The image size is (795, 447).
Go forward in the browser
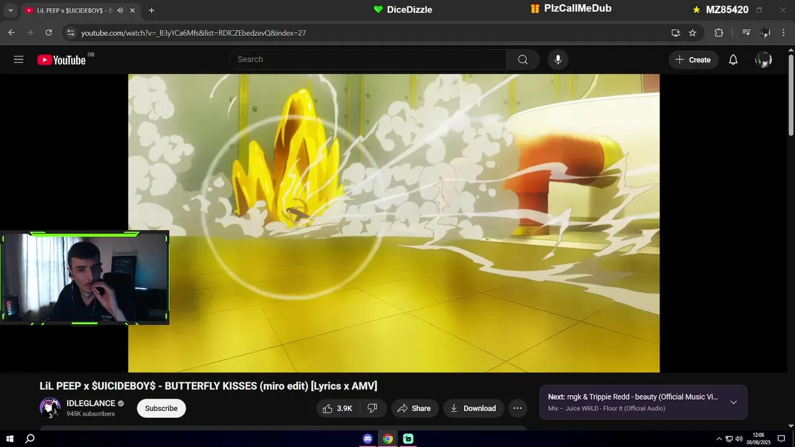[x=30, y=33]
